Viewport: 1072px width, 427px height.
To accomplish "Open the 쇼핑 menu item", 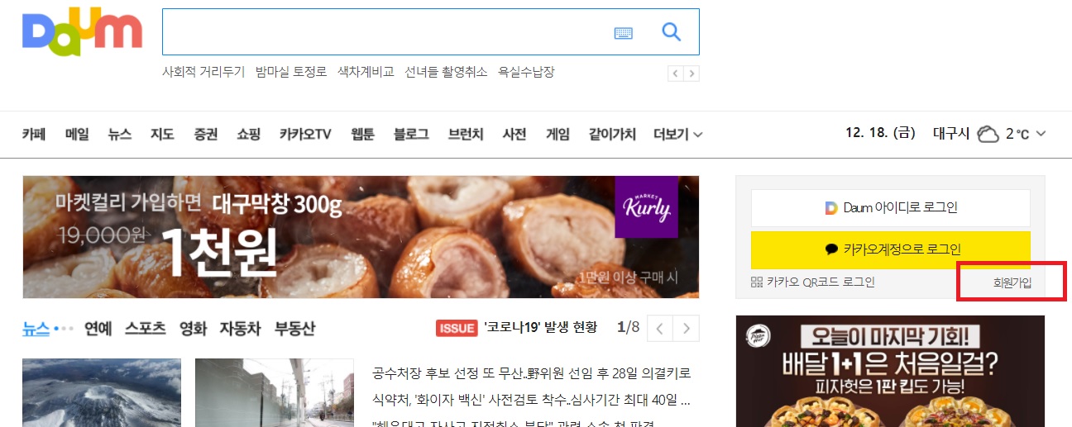I will [x=249, y=134].
